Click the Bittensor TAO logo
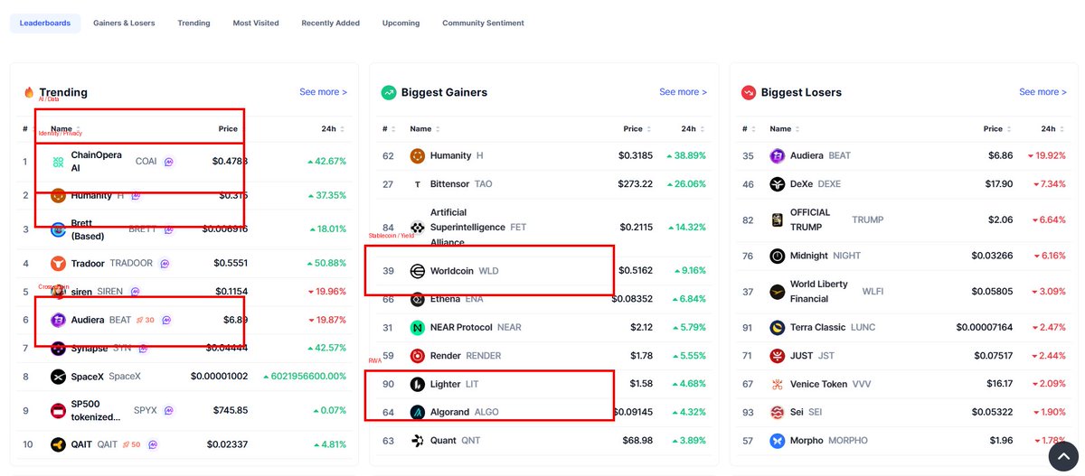This screenshot has width=1085, height=476. [418, 184]
